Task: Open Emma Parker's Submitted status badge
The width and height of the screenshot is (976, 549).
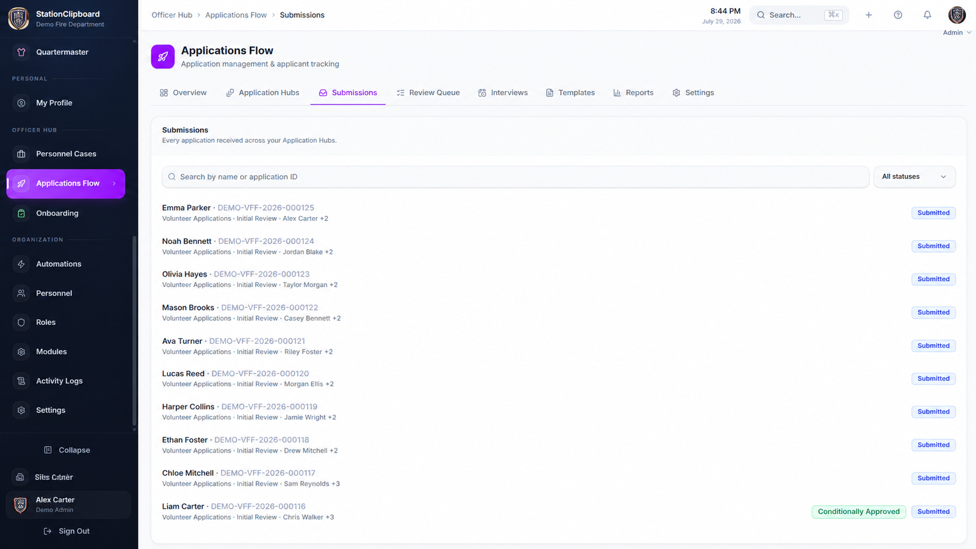Action: [933, 213]
